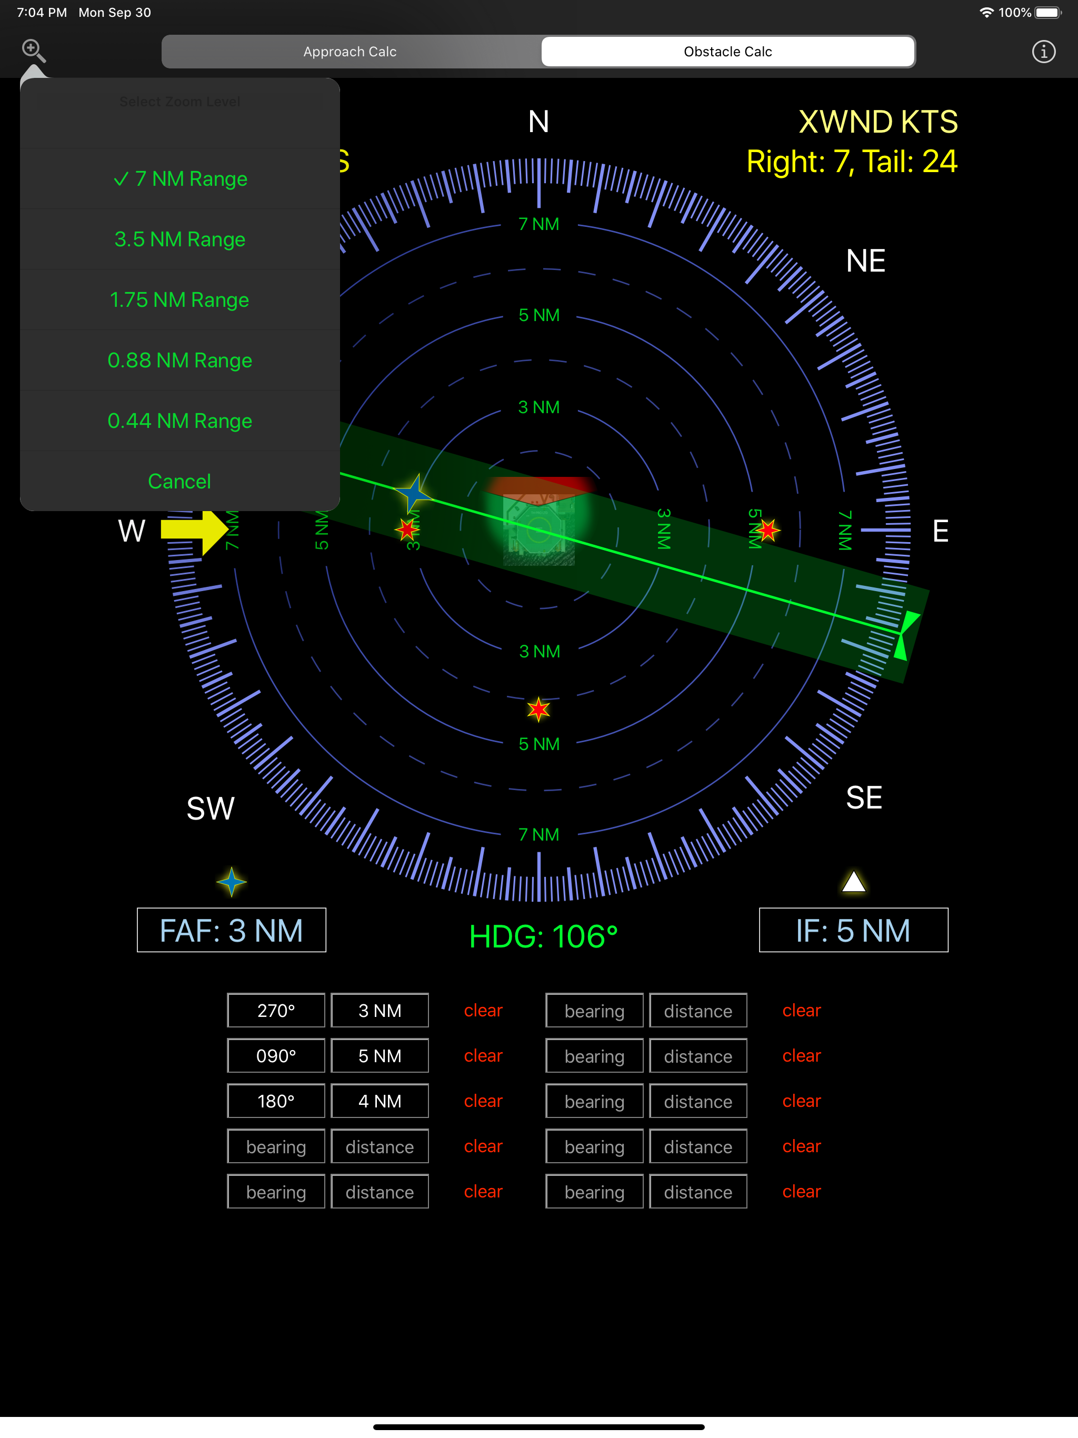Image resolution: width=1078 pixels, height=1438 pixels.
Task: Open the info button
Action: tap(1043, 52)
